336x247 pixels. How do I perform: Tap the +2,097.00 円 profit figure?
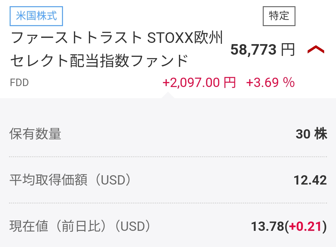199,83
